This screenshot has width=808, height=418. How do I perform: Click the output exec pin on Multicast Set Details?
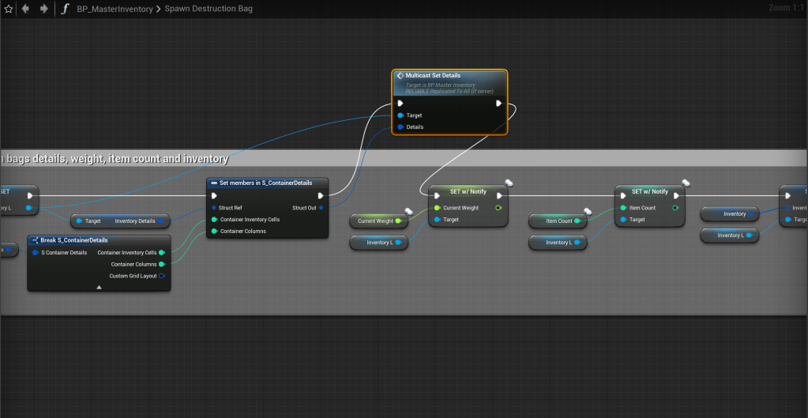(x=498, y=103)
